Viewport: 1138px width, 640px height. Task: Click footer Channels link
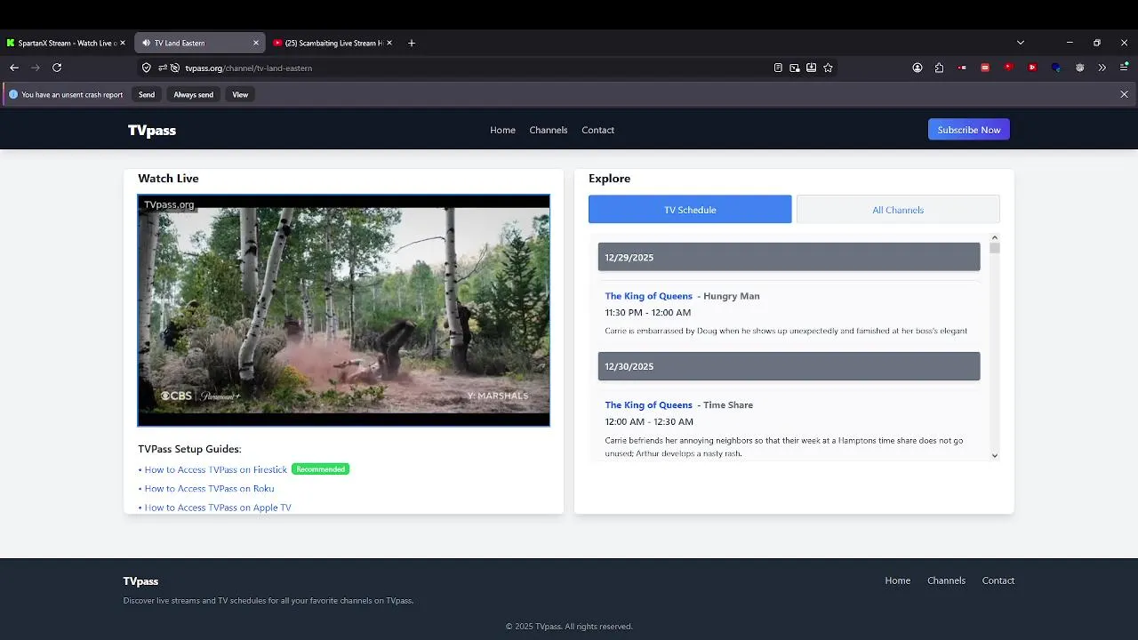[x=946, y=580]
